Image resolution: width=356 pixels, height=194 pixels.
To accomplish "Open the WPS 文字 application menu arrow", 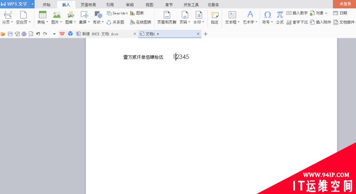I will point(32,4).
